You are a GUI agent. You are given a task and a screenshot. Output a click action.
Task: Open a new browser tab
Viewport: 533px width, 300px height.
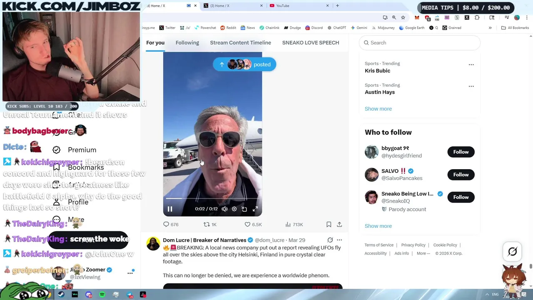(x=337, y=6)
